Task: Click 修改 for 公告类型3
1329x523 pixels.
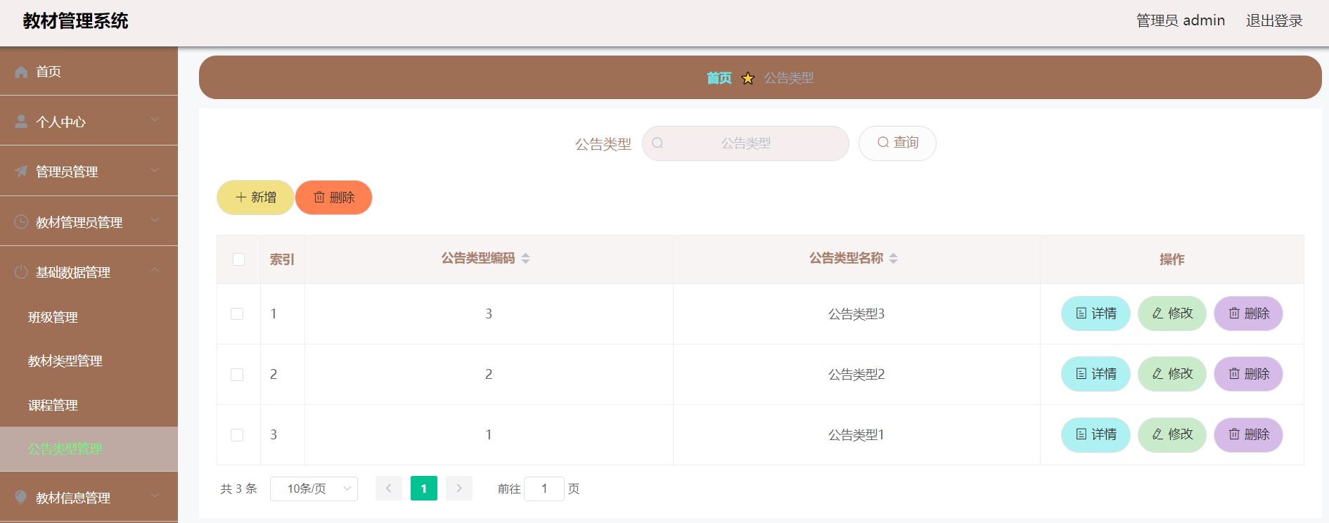Action: [1172, 314]
